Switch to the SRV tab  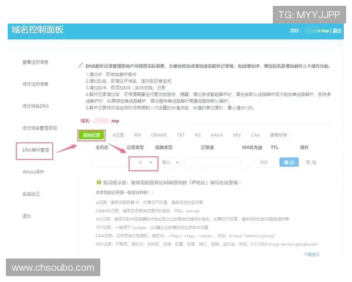237,135
